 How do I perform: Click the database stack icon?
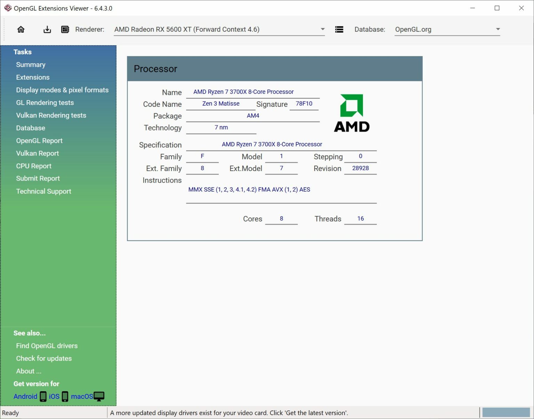339,30
